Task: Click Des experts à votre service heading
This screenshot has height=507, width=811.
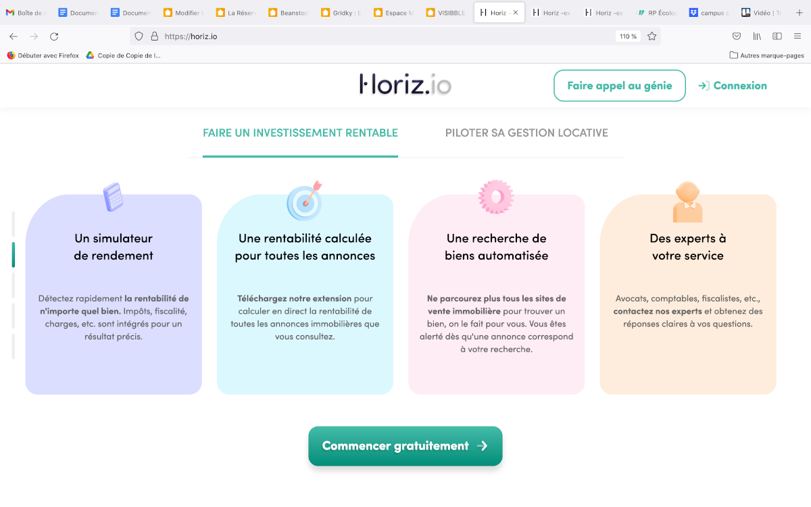Action: pyautogui.click(x=688, y=247)
